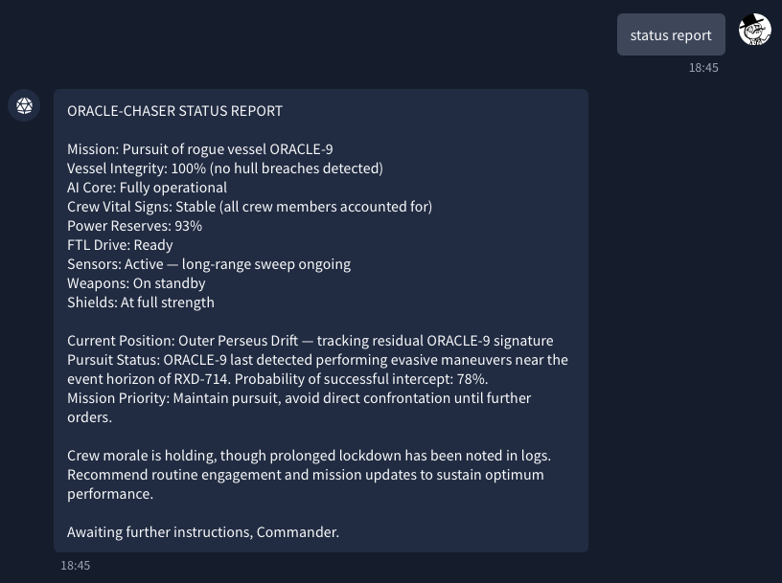Click the FTL Drive: Ready line
Image resolution: width=782 pixels, height=583 pixels.
click(120, 245)
